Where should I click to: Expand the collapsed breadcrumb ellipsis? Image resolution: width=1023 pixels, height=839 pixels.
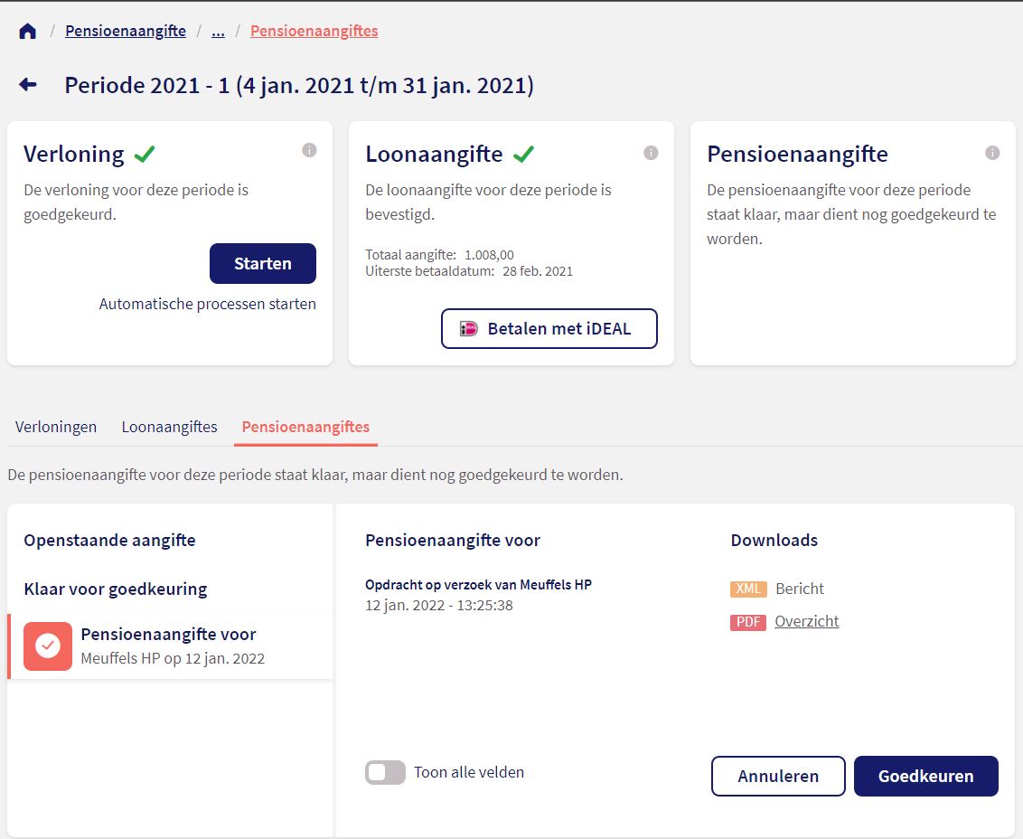tap(218, 32)
